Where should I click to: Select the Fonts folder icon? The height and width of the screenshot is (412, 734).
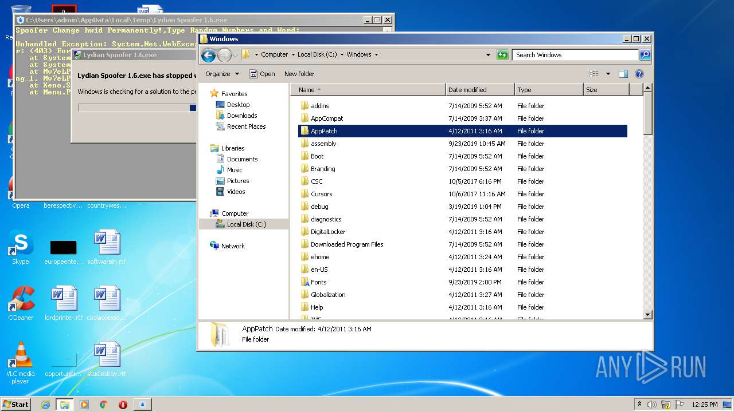[x=305, y=282]
